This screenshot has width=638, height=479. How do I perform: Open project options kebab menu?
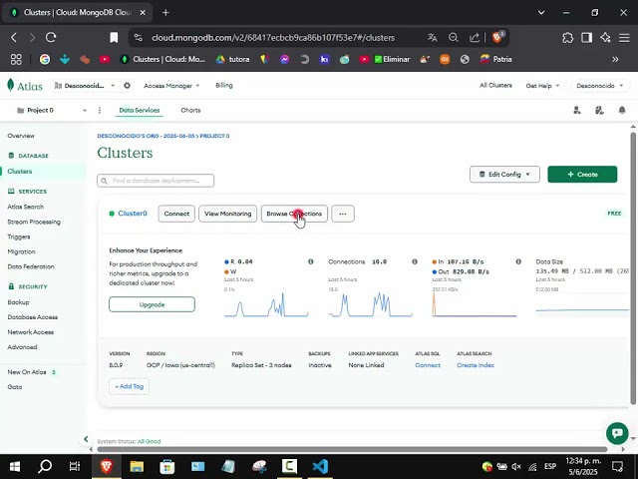pos(100,111)
